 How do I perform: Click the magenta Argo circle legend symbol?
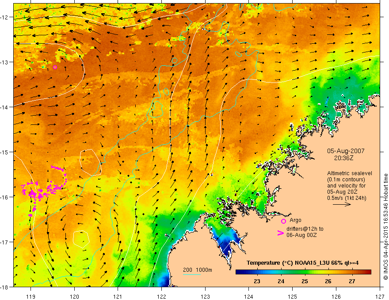tap(283, 221)
